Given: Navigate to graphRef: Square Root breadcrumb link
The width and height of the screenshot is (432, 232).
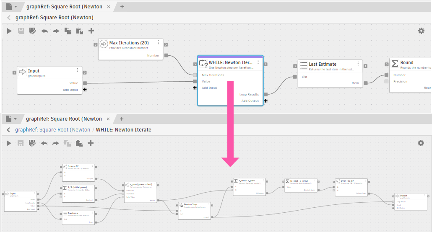Looking at the screenshot, I should (52, 130).
